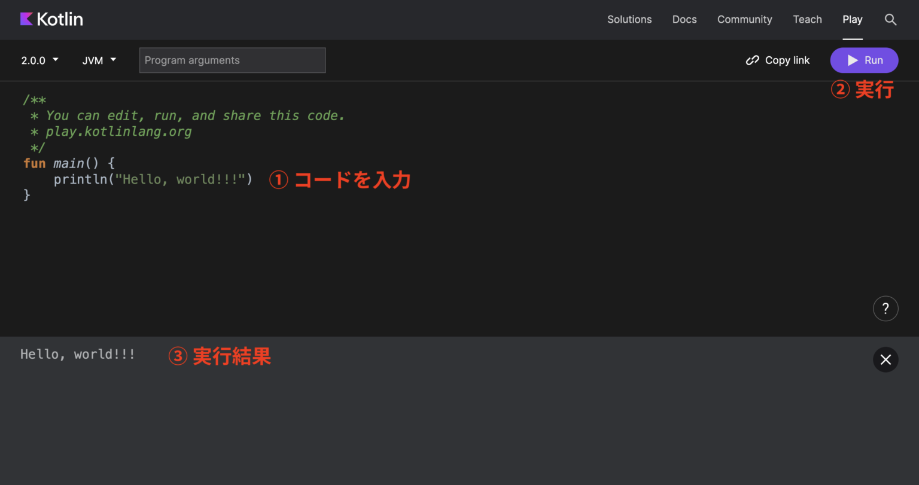Open the Community page
Image resolution: width=919 pixels, height=485 pixels.
744,19
